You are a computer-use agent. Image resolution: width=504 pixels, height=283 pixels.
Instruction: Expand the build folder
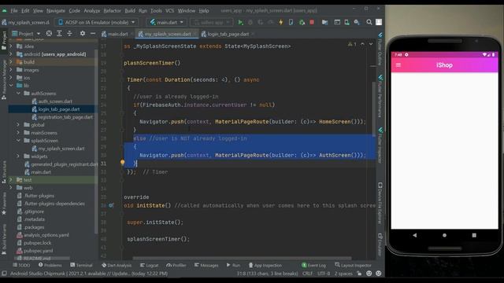[11, 62]
